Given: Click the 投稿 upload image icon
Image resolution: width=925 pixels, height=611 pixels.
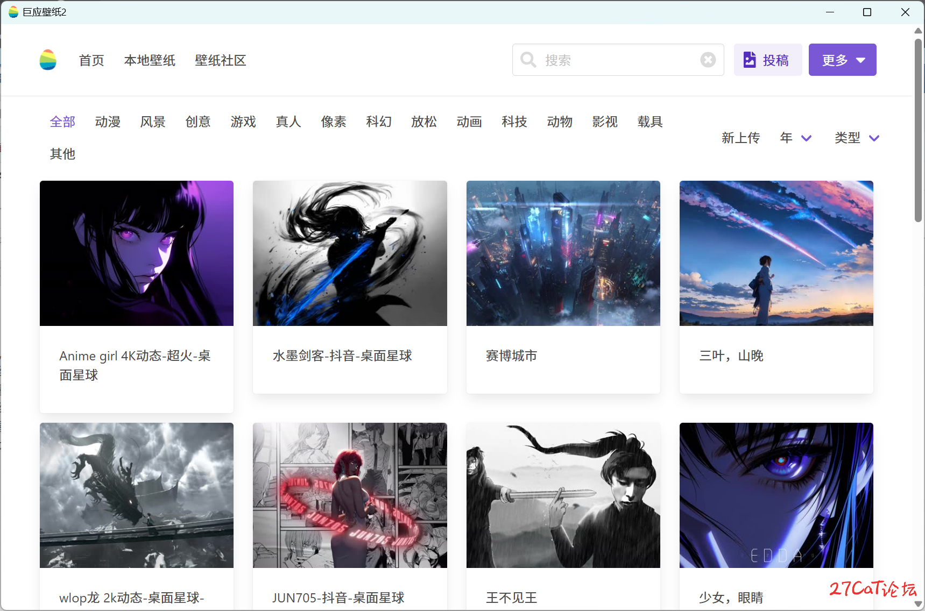Looking at the screenshot, I should tap(750, 60).
